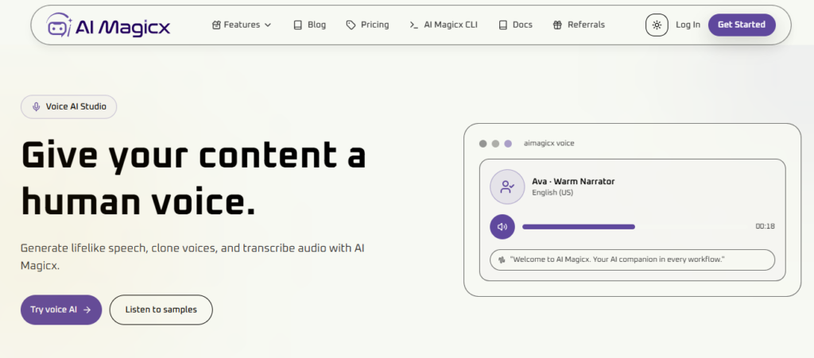Expand the Features chevron arrow
This screenshot has height=358, width=814.
pos(268,25)
